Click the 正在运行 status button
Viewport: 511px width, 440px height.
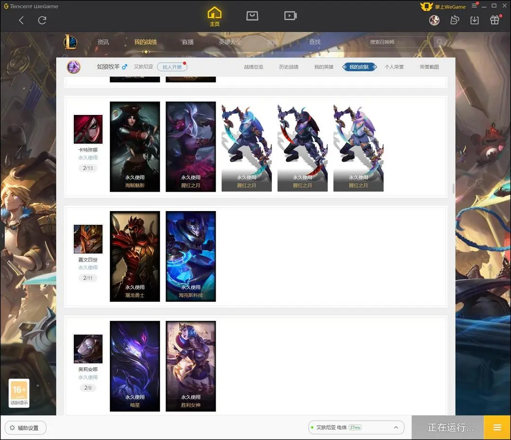[x=448, y=427]
